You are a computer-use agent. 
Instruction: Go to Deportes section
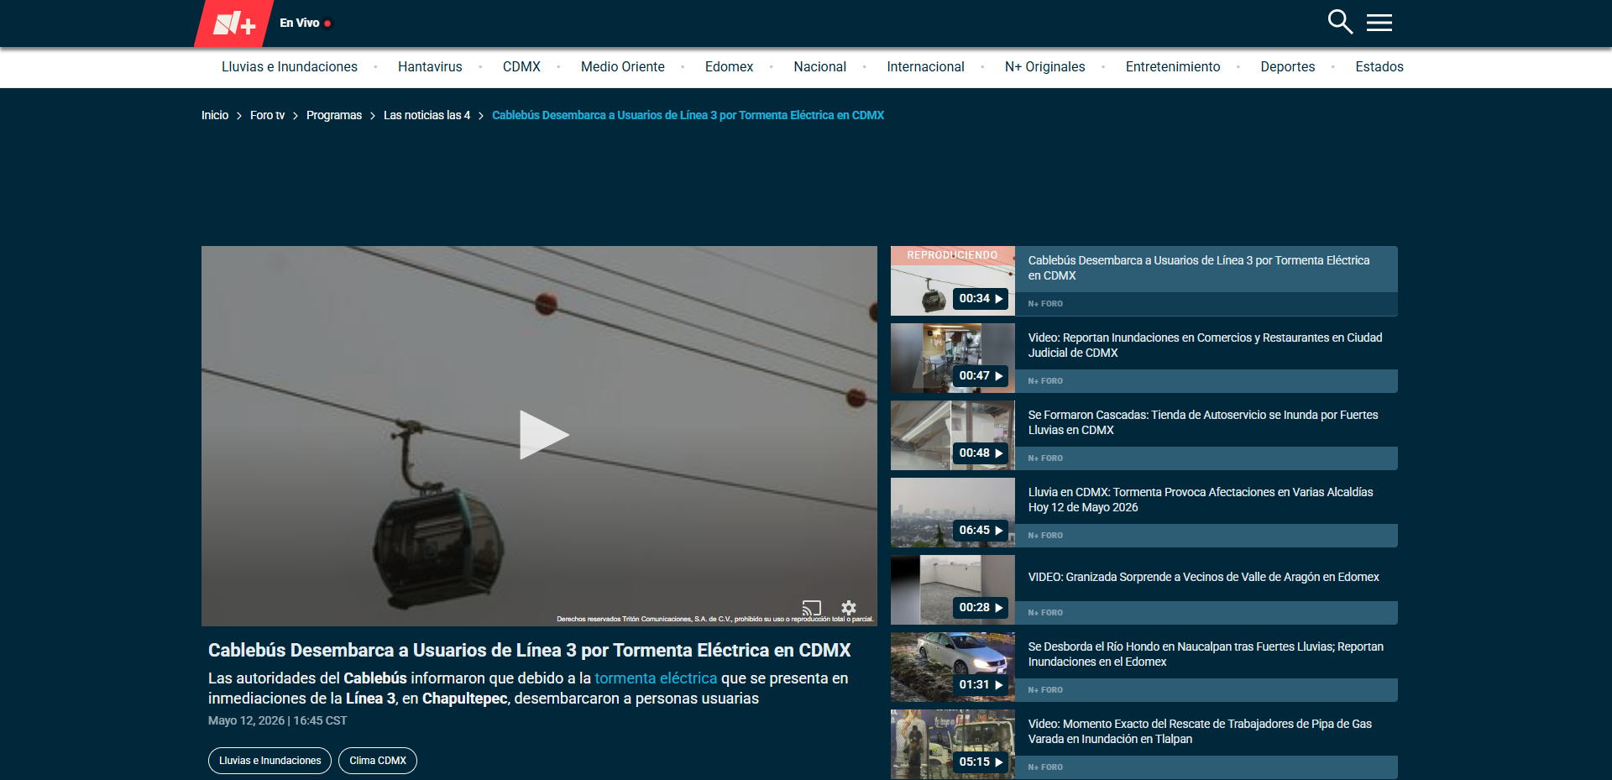tap(1287, 67)
